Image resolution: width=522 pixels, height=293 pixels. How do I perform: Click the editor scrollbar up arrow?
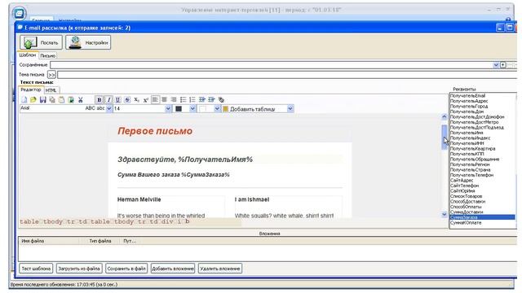[444, 116]
